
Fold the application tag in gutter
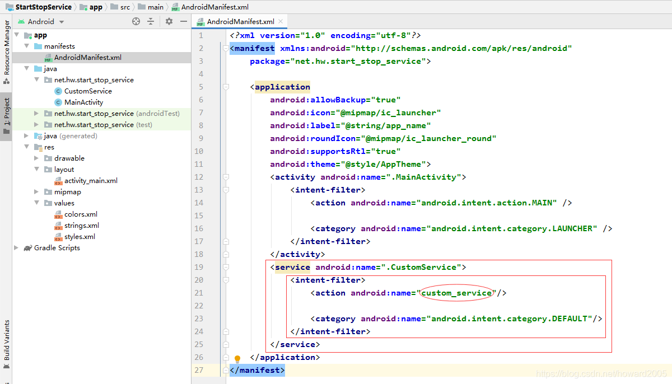[x=226, y=87]
